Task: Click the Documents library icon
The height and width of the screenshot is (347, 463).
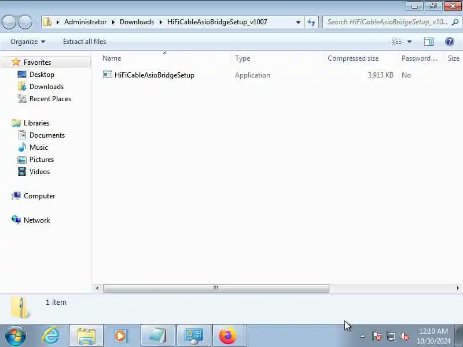Action: 22,135
